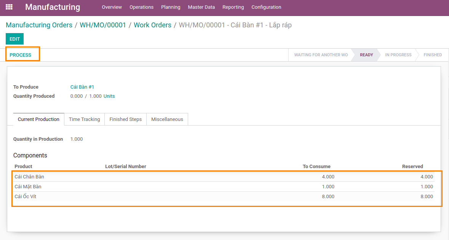
Task: Click To Consume 4.000 for Cái Chân Bàn
Action: (328, 177)
